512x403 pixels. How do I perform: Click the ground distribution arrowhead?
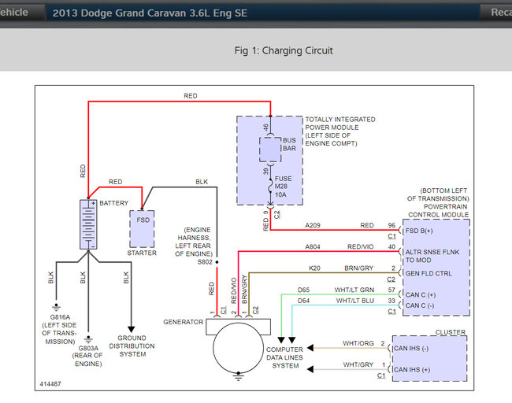coord(132,329)
